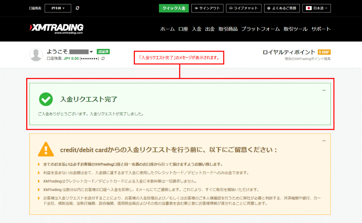Screen dimensions: 362x223
Task: Collapse the 入金リクエスト完了 message panel
Action: tap(324, 90)
